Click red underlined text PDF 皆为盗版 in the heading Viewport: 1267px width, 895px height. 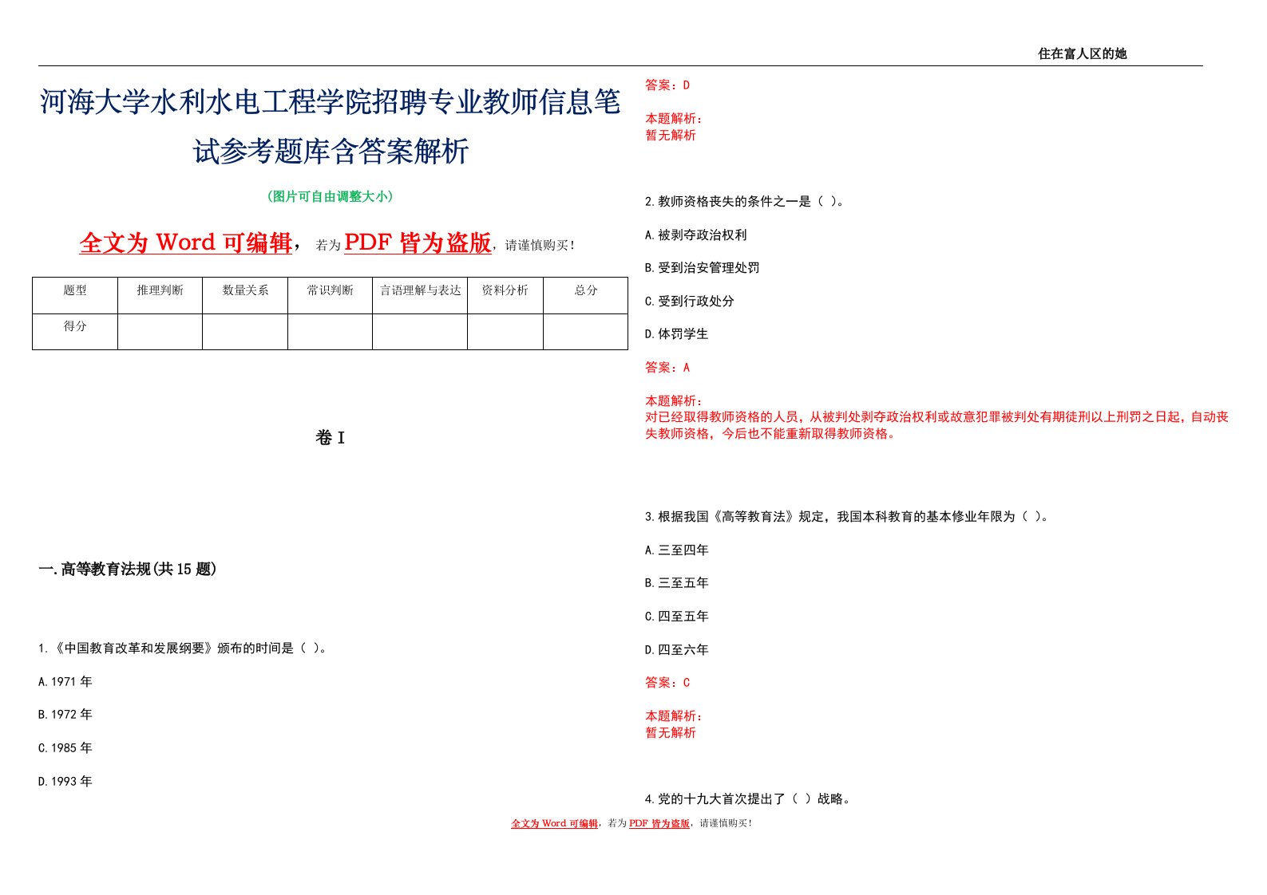pos(418,242)
